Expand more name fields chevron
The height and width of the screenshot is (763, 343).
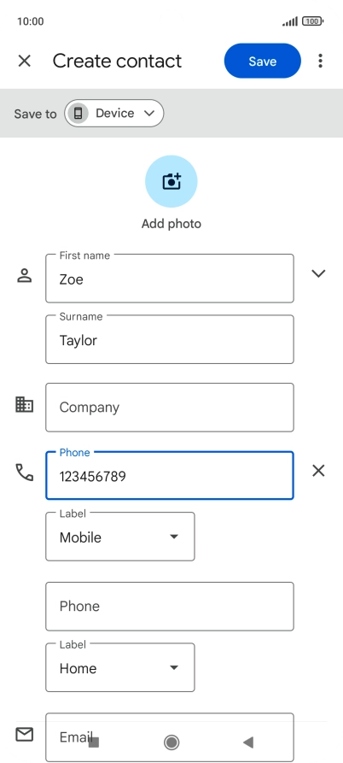tap(318, 273)
